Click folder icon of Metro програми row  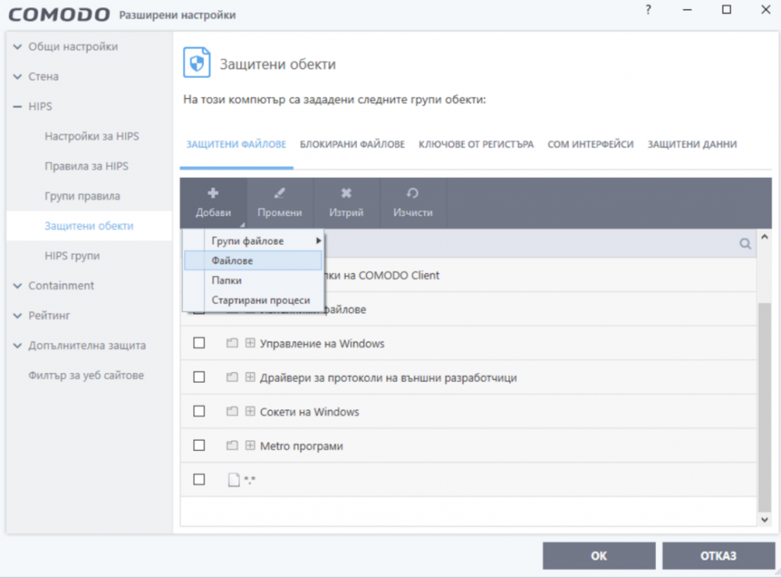pyautogui.click(x=232, y=445)
